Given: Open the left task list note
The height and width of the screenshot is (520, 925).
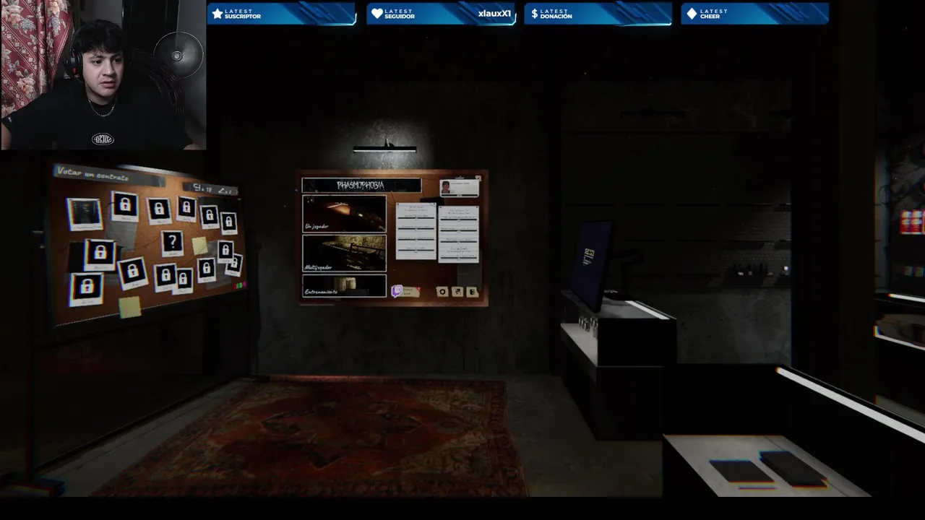Looking at the screenshot, I should pos(416,231).
